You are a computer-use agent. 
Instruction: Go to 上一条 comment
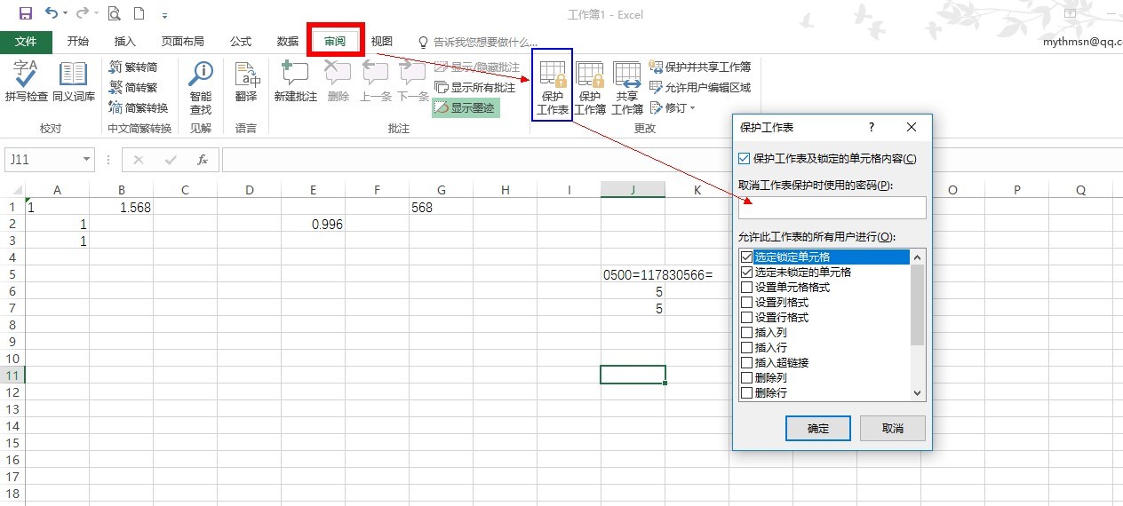[376, 82]
